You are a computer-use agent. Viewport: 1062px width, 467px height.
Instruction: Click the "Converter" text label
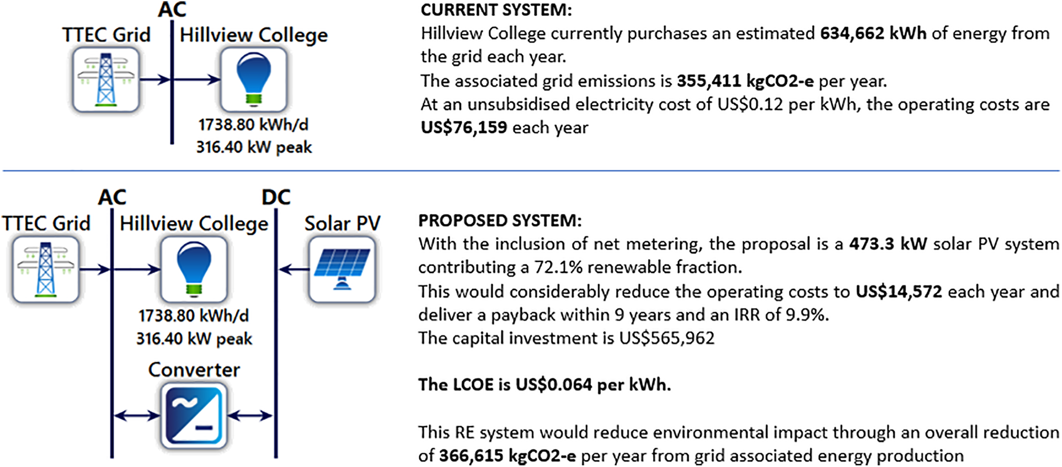(194, 369)
